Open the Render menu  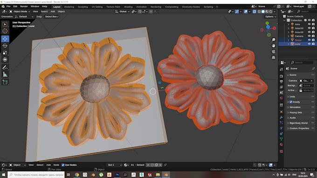pos(24,7)
